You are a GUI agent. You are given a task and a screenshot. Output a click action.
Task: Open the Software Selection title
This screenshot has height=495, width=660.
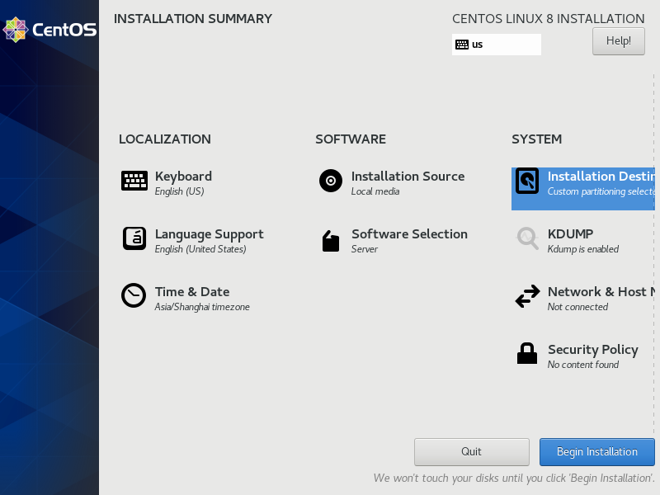tap(409, 234)
